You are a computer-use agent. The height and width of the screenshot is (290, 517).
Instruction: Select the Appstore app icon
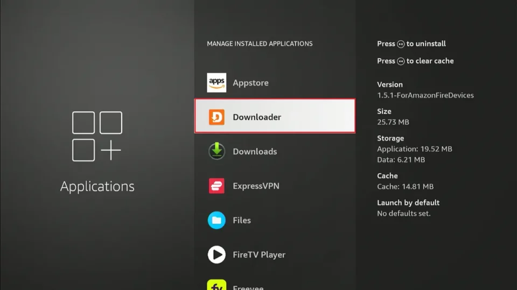(x=216, y=83)
